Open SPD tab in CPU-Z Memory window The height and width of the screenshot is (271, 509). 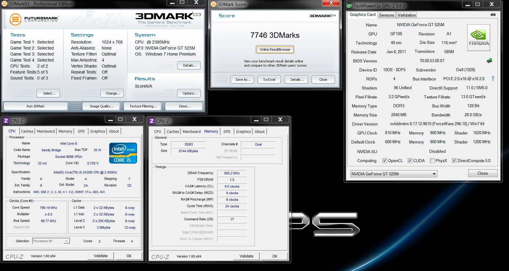(x=227, y=131)
